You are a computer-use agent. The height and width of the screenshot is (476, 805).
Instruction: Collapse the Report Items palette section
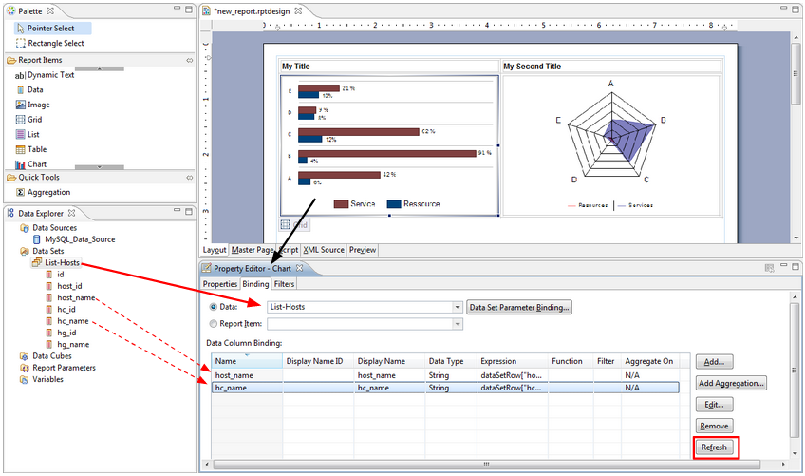[x=189, y=60]
